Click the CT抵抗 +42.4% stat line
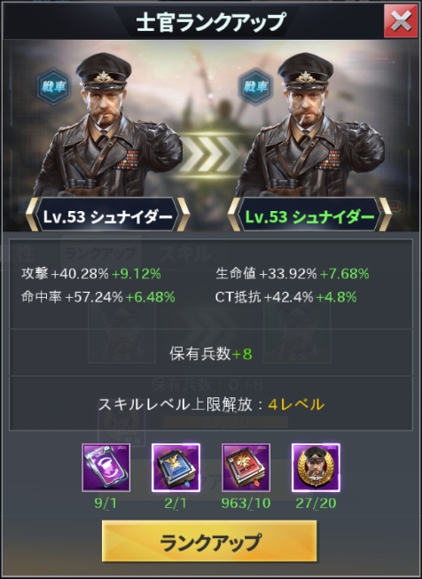This screenshot has height=579, width=422. coord(286,297)
